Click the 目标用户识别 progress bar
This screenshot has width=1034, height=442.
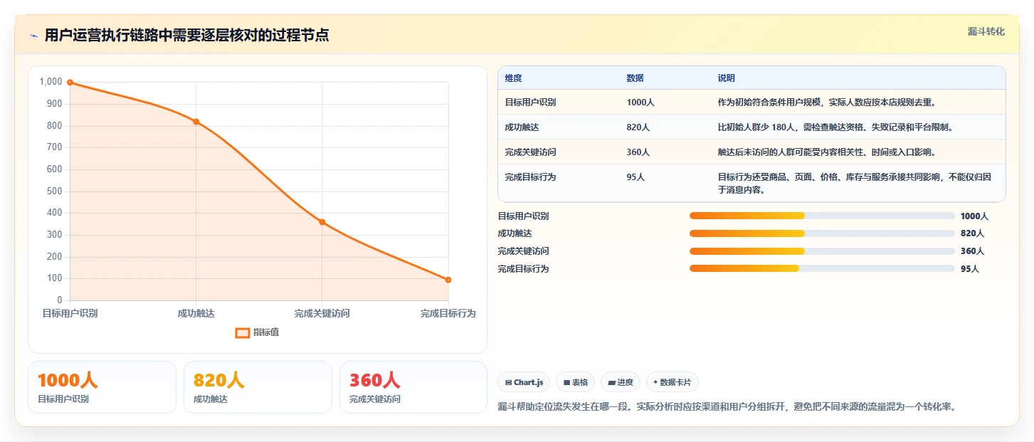[822, 216]
